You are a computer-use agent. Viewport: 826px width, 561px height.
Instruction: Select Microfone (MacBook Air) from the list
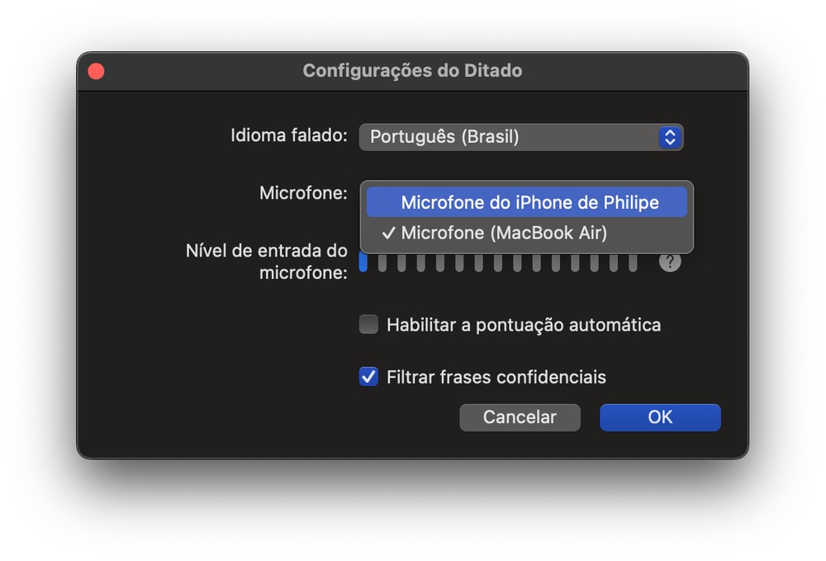(x=504, y=233)
